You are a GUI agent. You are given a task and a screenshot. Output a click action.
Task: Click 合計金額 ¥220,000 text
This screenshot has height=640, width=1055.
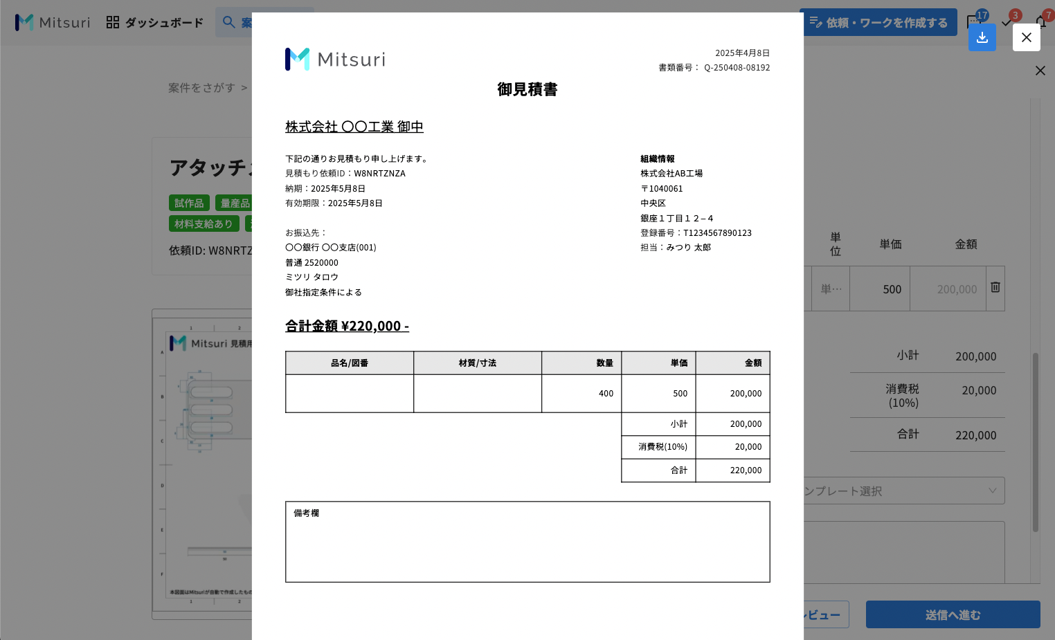pyautogui.click(x=347, y=326)
